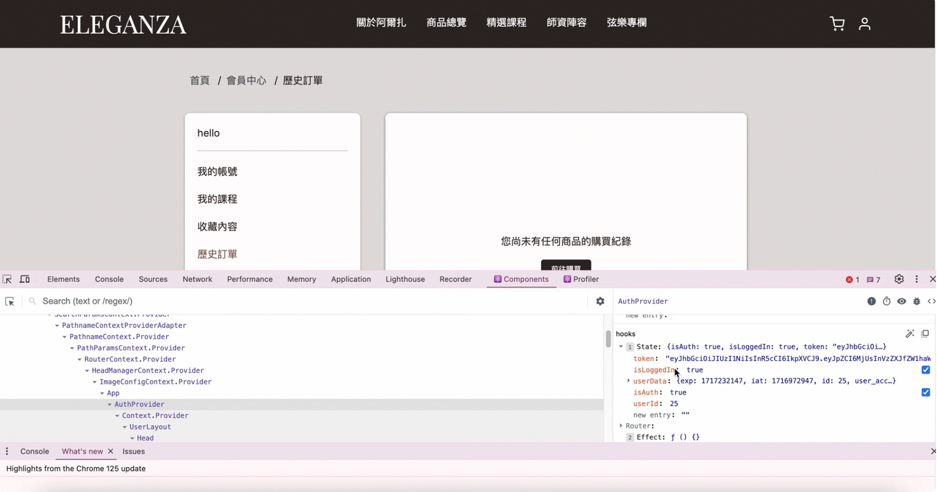The image size is (937, 492).
Task: Click 商品總覽 in the navigation
Action: [446, 22]
